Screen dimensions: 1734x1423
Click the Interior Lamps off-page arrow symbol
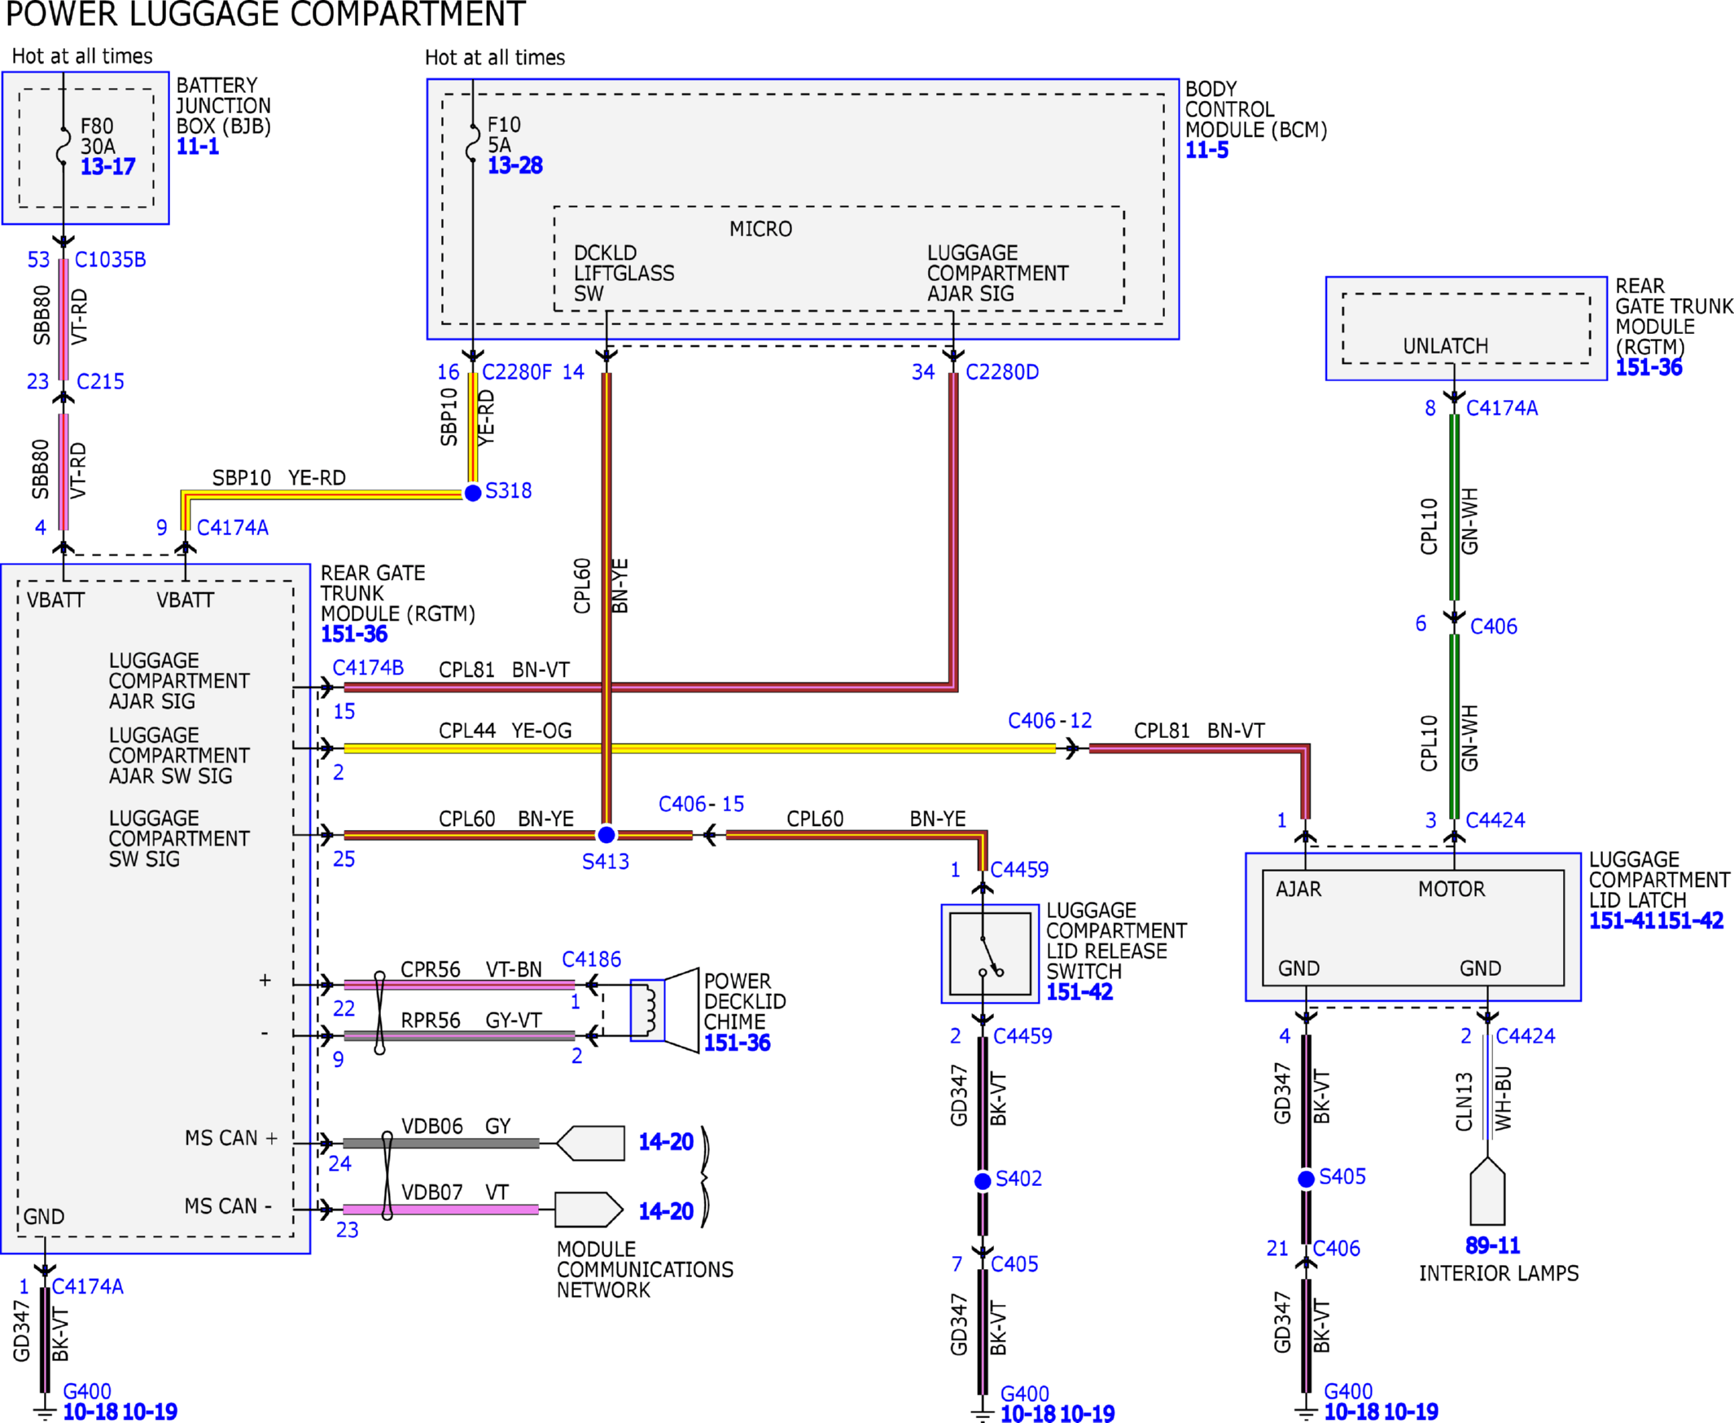pos(1487,1190)
